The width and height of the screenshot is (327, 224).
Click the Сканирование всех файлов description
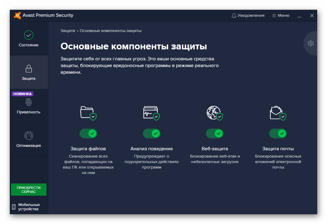88,164
